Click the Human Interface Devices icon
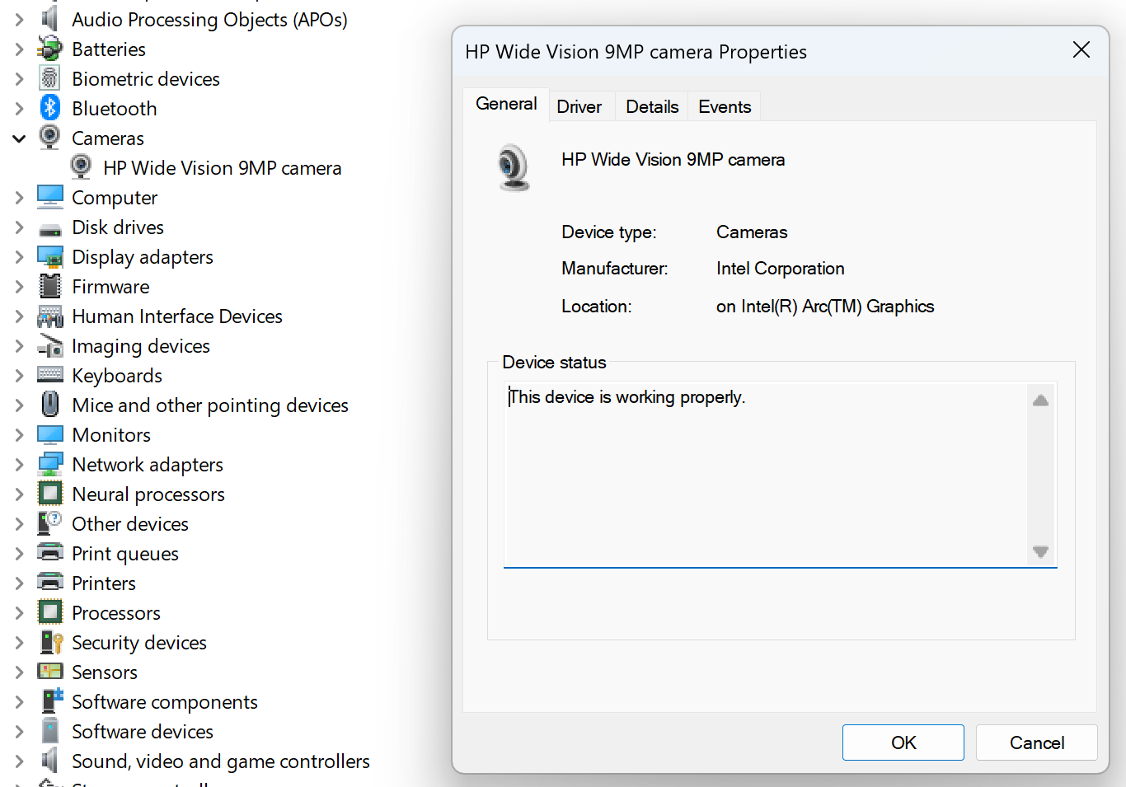The width and height of the screenshot is (1126, 787). coord(50,316)
